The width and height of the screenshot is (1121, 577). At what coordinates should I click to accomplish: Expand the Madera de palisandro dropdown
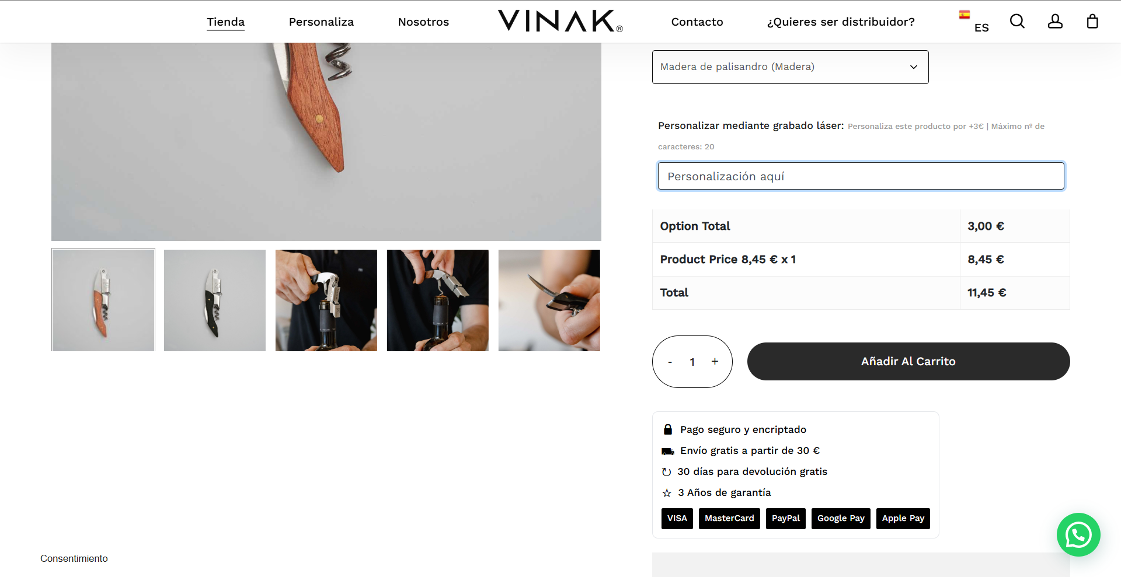point(790,67)
